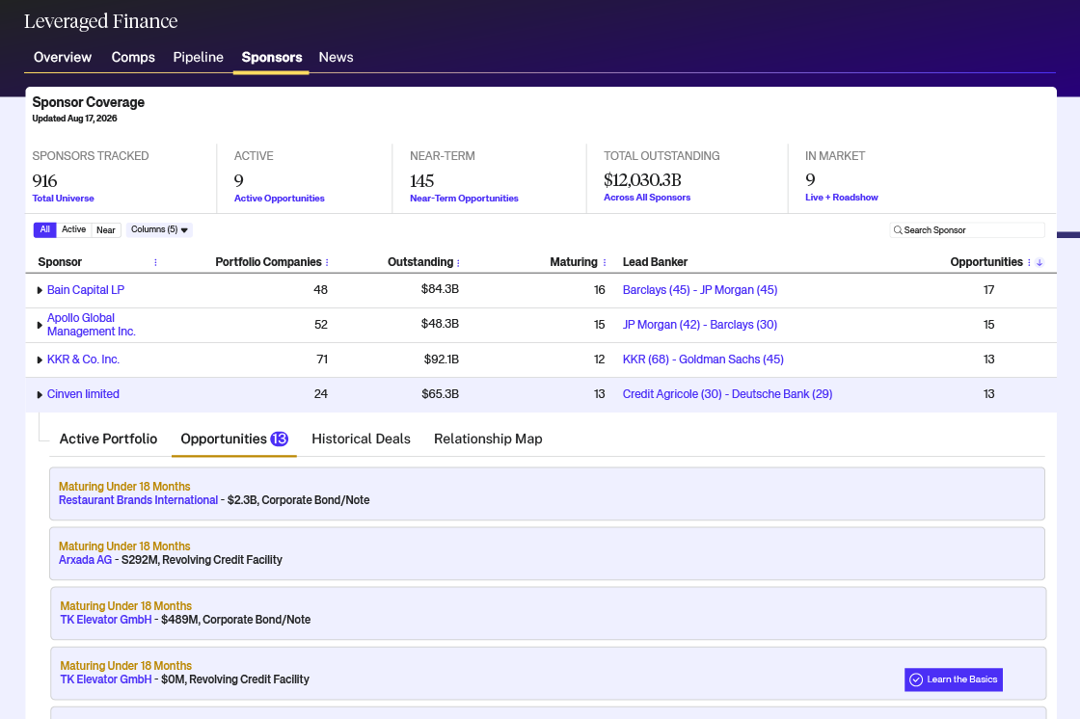Image resolution: width=1080 pixels, height=719 pixels.
Task: Open Portfolio Companies column options icon
Action: [x=327, y=262]
